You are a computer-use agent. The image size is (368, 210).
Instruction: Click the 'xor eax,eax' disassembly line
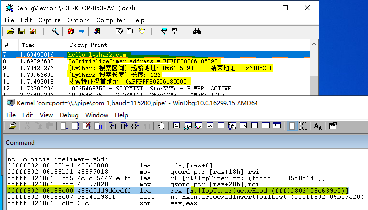point(102,203)
